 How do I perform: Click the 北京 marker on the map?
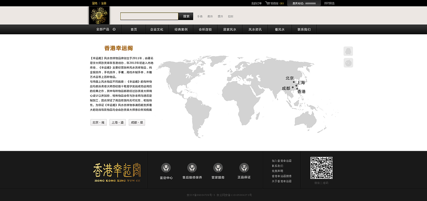(294, 82)
